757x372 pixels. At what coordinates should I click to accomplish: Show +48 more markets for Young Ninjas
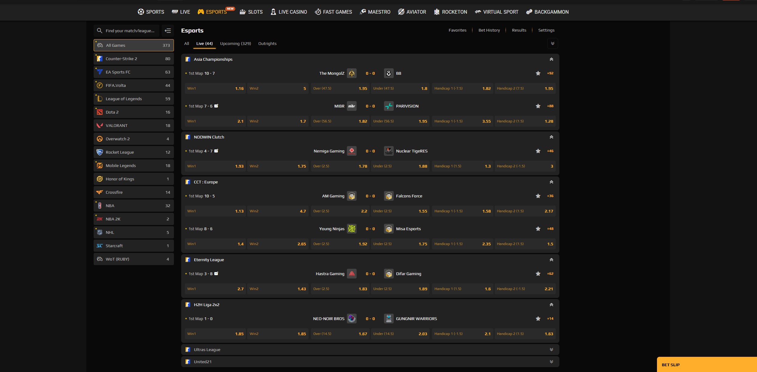click(x=550, y=229)
